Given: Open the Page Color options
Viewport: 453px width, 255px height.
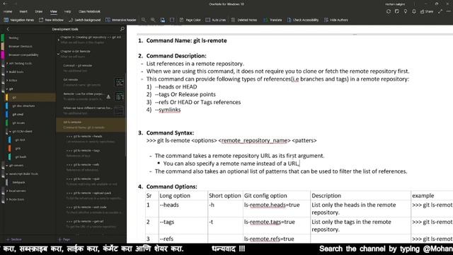Looking at the screenshot, I should (190, 20).
